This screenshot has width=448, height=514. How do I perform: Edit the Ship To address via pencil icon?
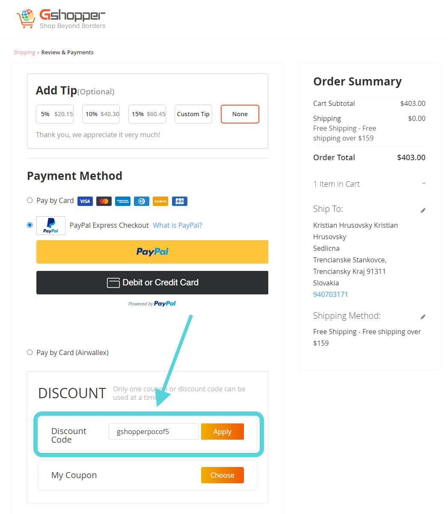(x=423, y=210)
